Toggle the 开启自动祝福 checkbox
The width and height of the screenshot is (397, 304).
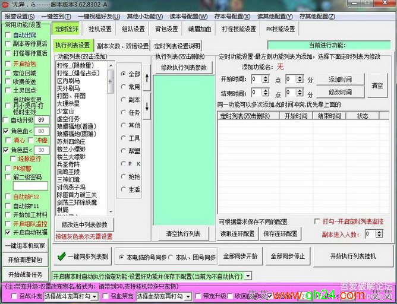coord(7,233)
